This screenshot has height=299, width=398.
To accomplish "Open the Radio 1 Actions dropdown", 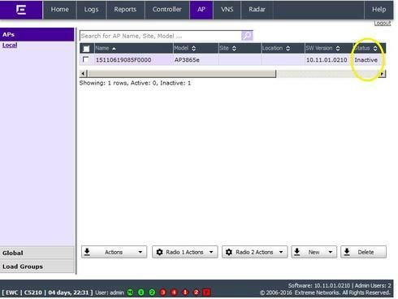I will pyautogui.click(x=185, y=252).
